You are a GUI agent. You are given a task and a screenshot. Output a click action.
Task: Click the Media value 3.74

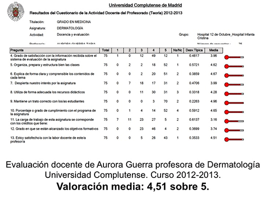(x=214, y=129)
